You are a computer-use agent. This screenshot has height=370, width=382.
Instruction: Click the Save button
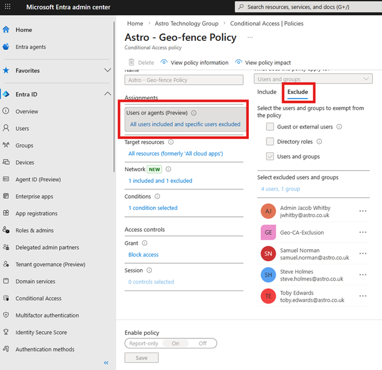pyautogui.click(x=141, y=358)
